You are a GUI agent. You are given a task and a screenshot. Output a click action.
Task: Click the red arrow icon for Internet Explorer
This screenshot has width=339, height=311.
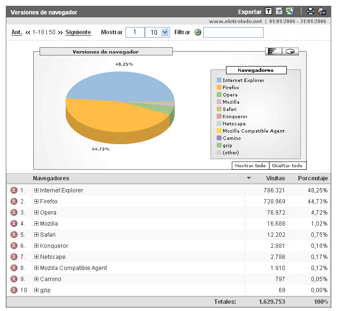pyautogui.click(x=14, y=190)
